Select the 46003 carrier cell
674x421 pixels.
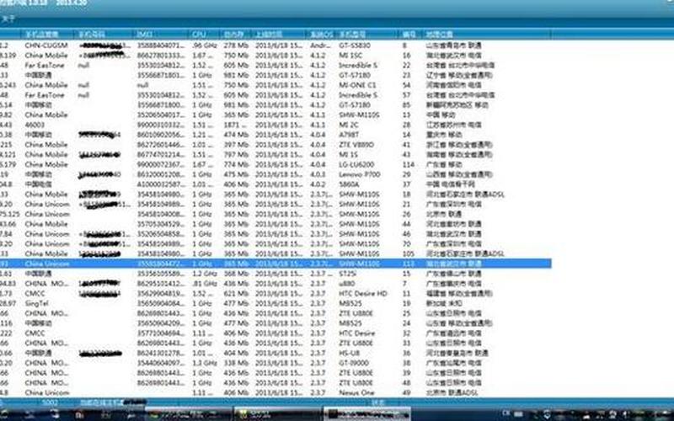[x=35, y=125]
